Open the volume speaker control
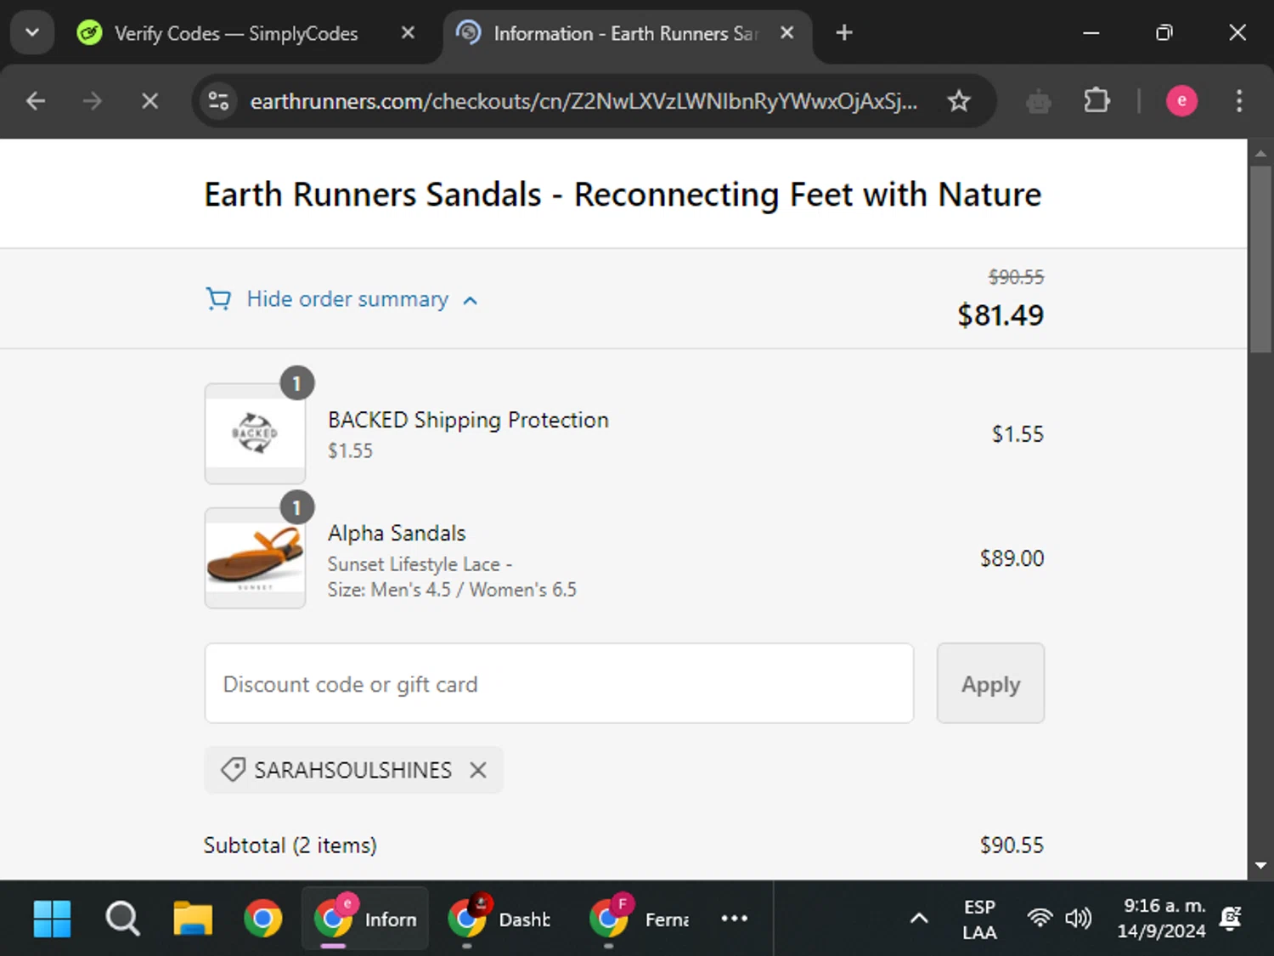This screenshot has width=1274, height=956. (1078, 919)
